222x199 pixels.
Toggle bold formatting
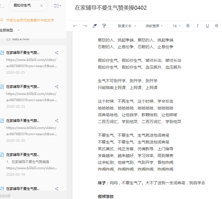point(188,26)
